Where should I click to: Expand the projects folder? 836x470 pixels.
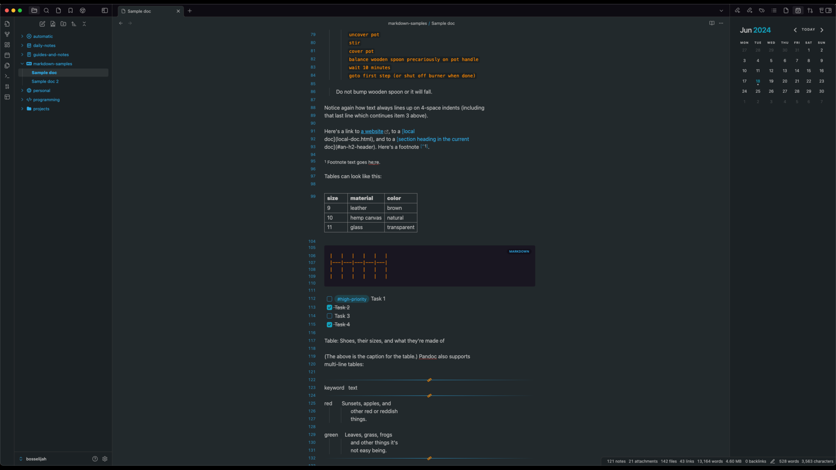tap(22, 109)
